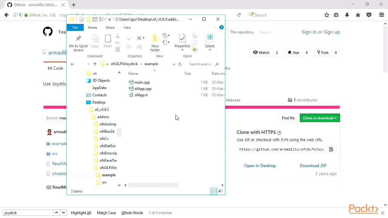
Task: Go to browser home page icon
Action: (x=358, y=15)
